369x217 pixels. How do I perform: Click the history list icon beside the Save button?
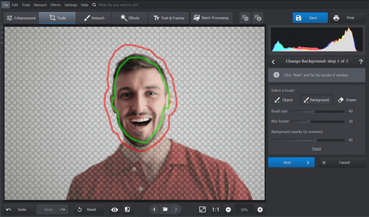258,18
